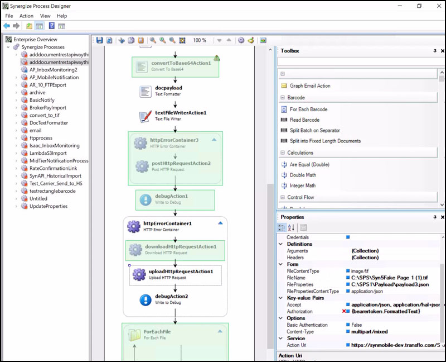Viewport: 446px width, 362px height.
Task: Open the Action menu
Action: [26, 16]
